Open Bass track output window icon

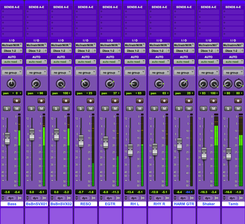[x=21, y=51]
